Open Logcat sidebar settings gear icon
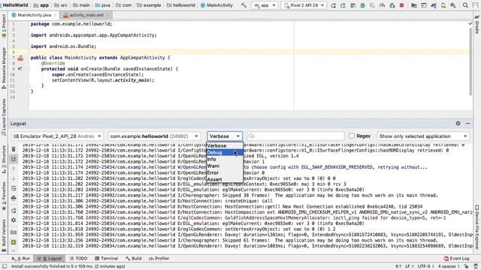Viewport: 481px width, 270px height. [14, 220]
